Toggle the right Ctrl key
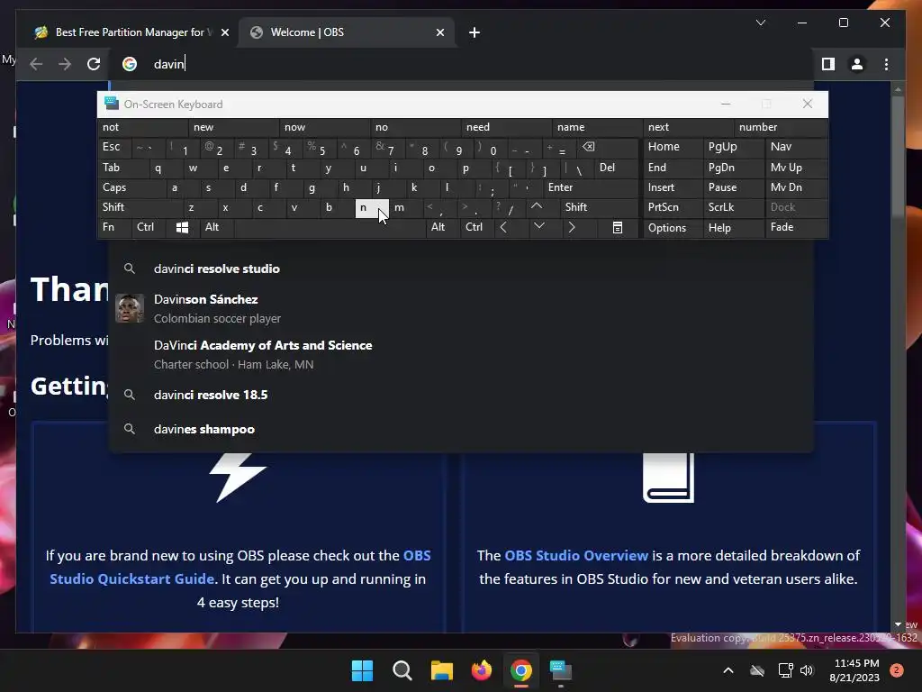 477,227
